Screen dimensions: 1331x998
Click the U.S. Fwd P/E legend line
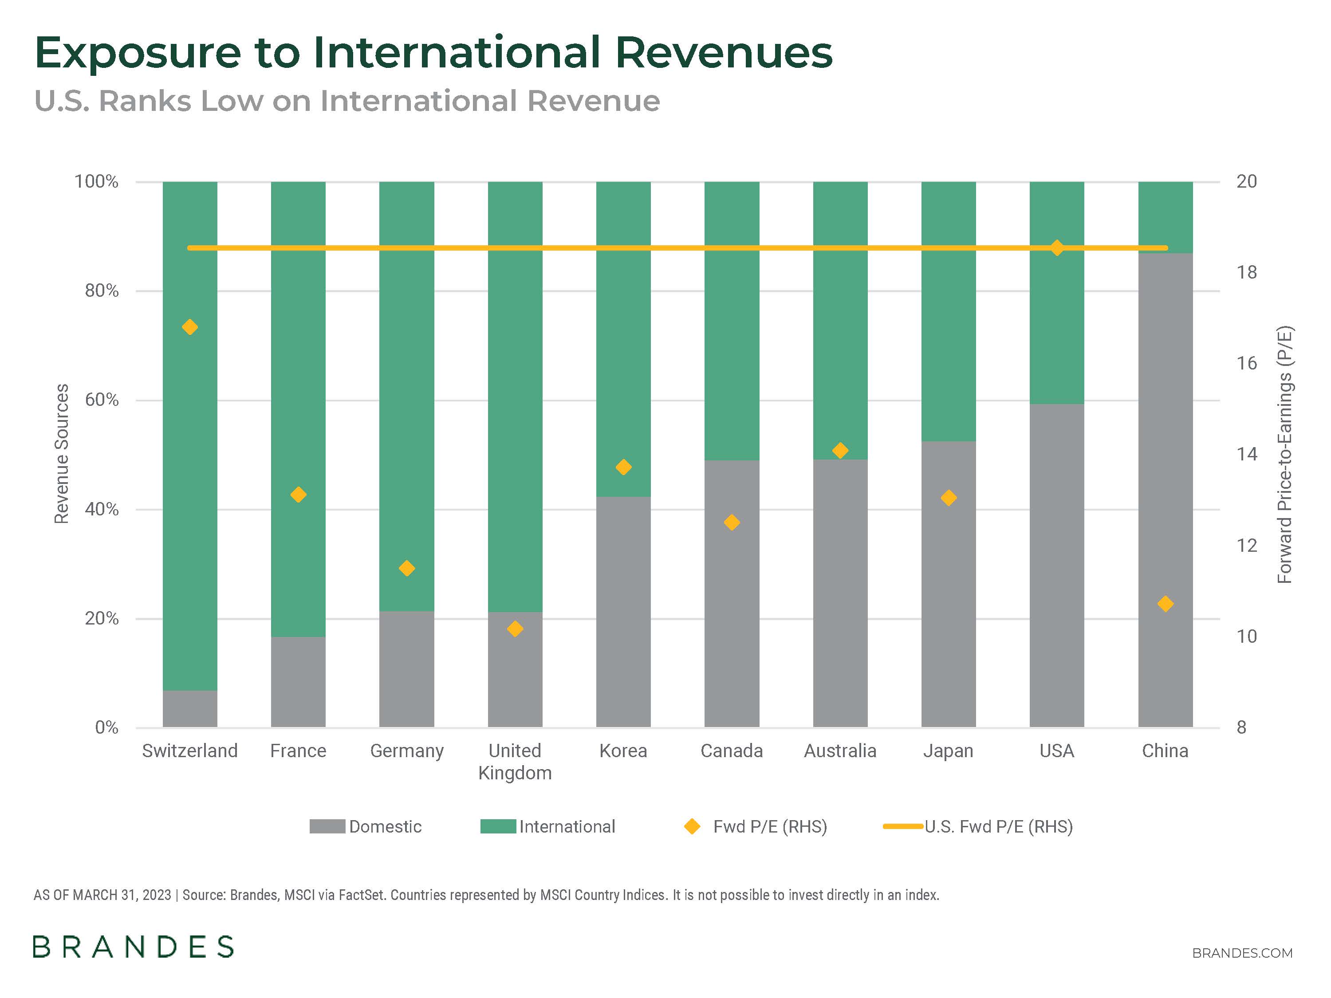pyautogui.click(x=902, y=826)
